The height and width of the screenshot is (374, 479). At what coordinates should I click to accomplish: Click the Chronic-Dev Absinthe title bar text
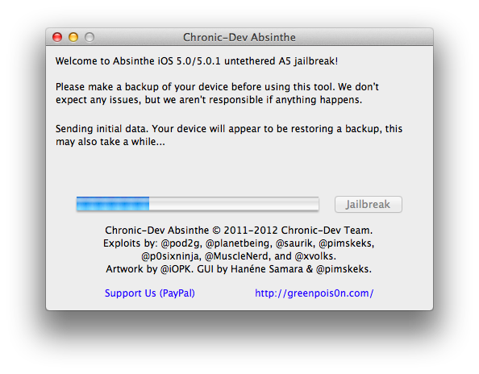[240, 37]
